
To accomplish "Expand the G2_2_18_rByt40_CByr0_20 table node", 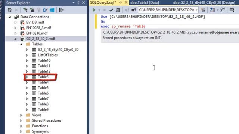I will (27, 50).
